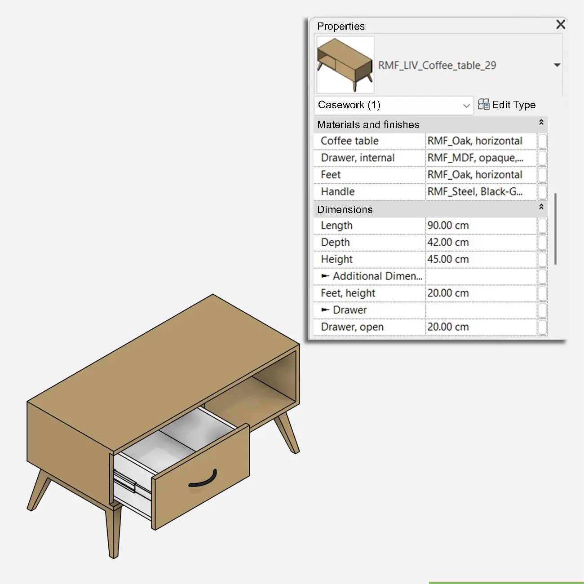Click the Edit Type icon
Viewport: 584px width, 584px height.
[484, 105]
